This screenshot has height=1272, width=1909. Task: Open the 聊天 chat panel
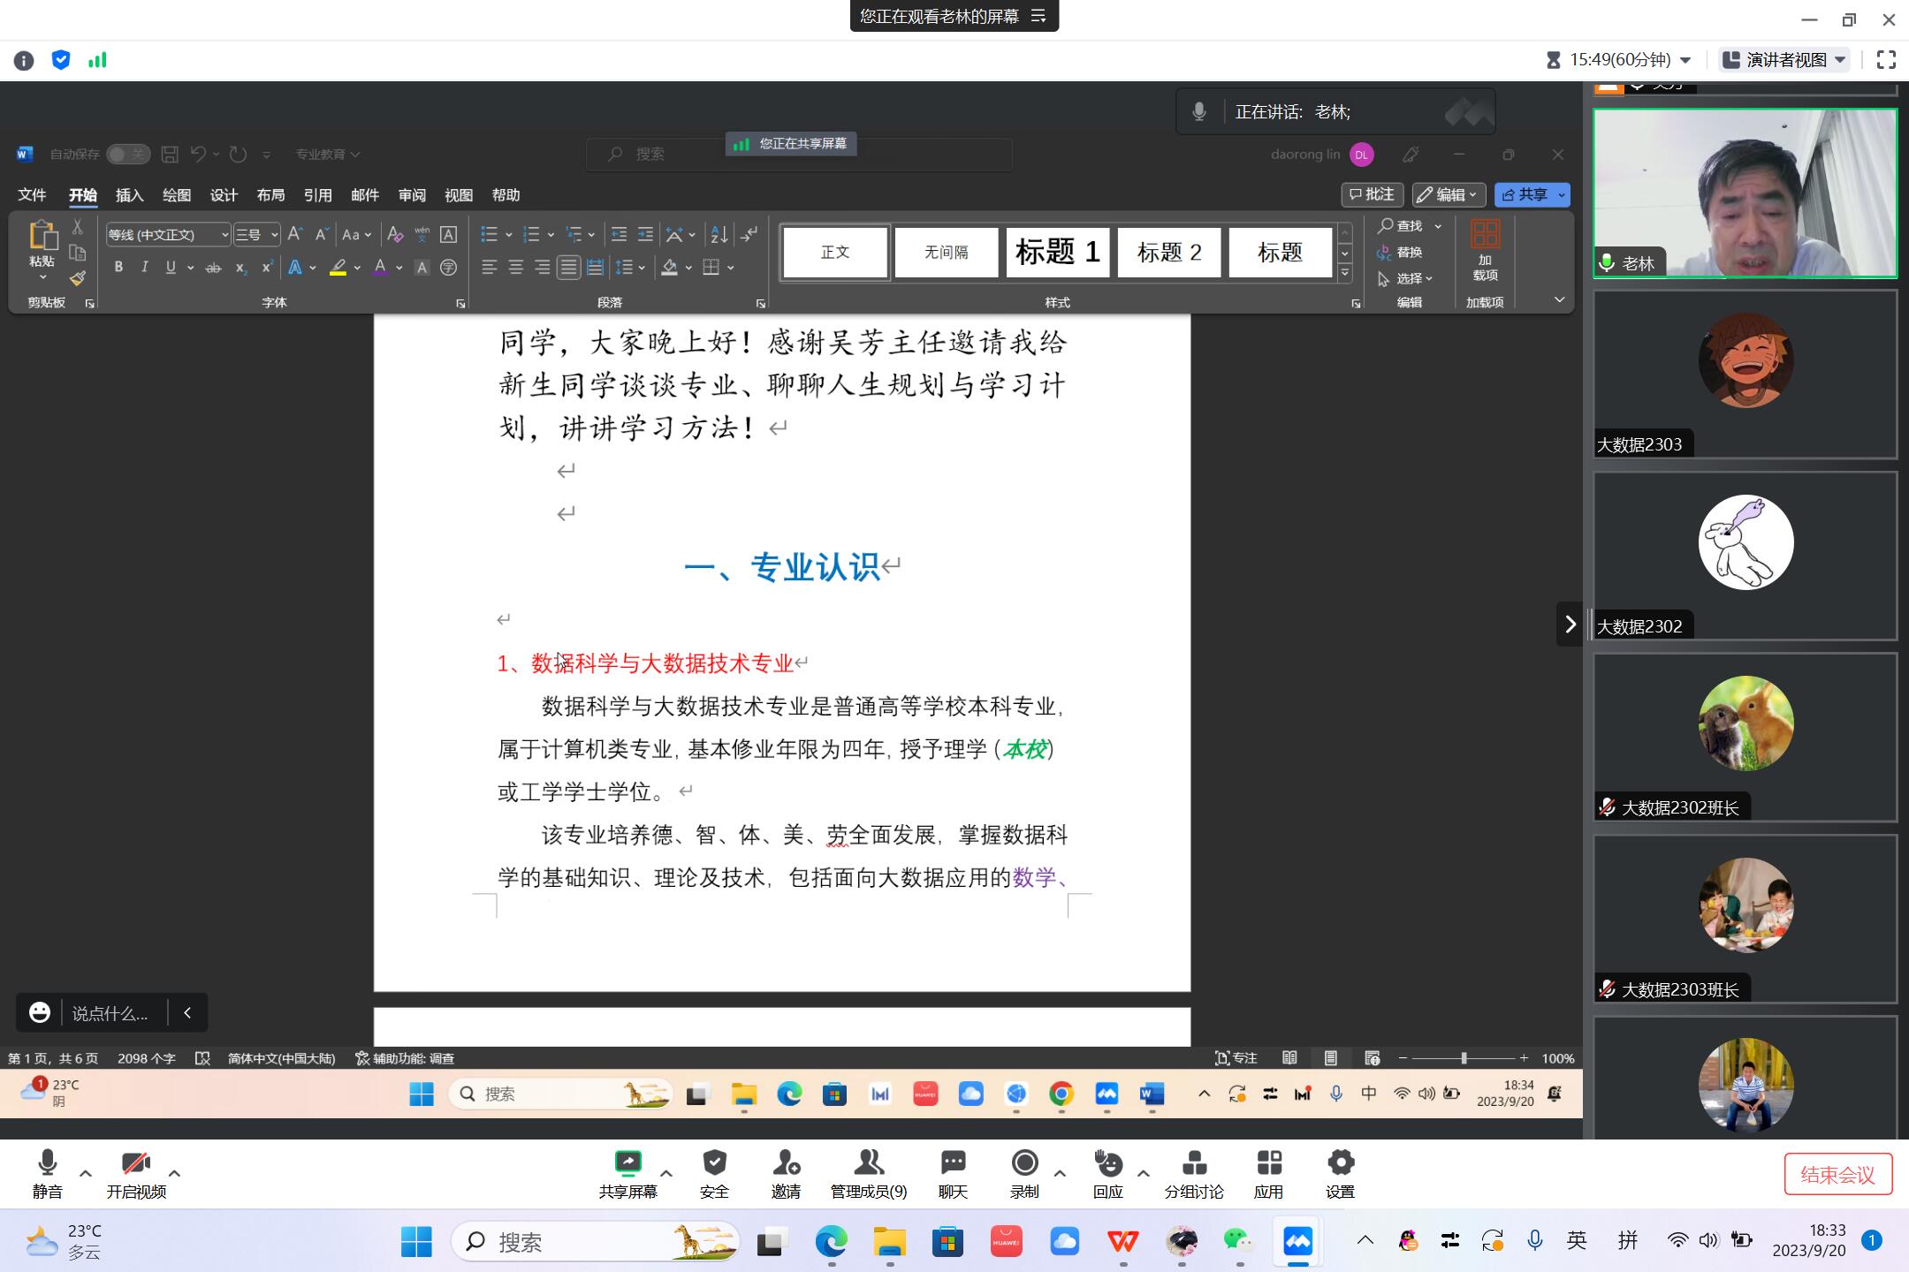953,1174
